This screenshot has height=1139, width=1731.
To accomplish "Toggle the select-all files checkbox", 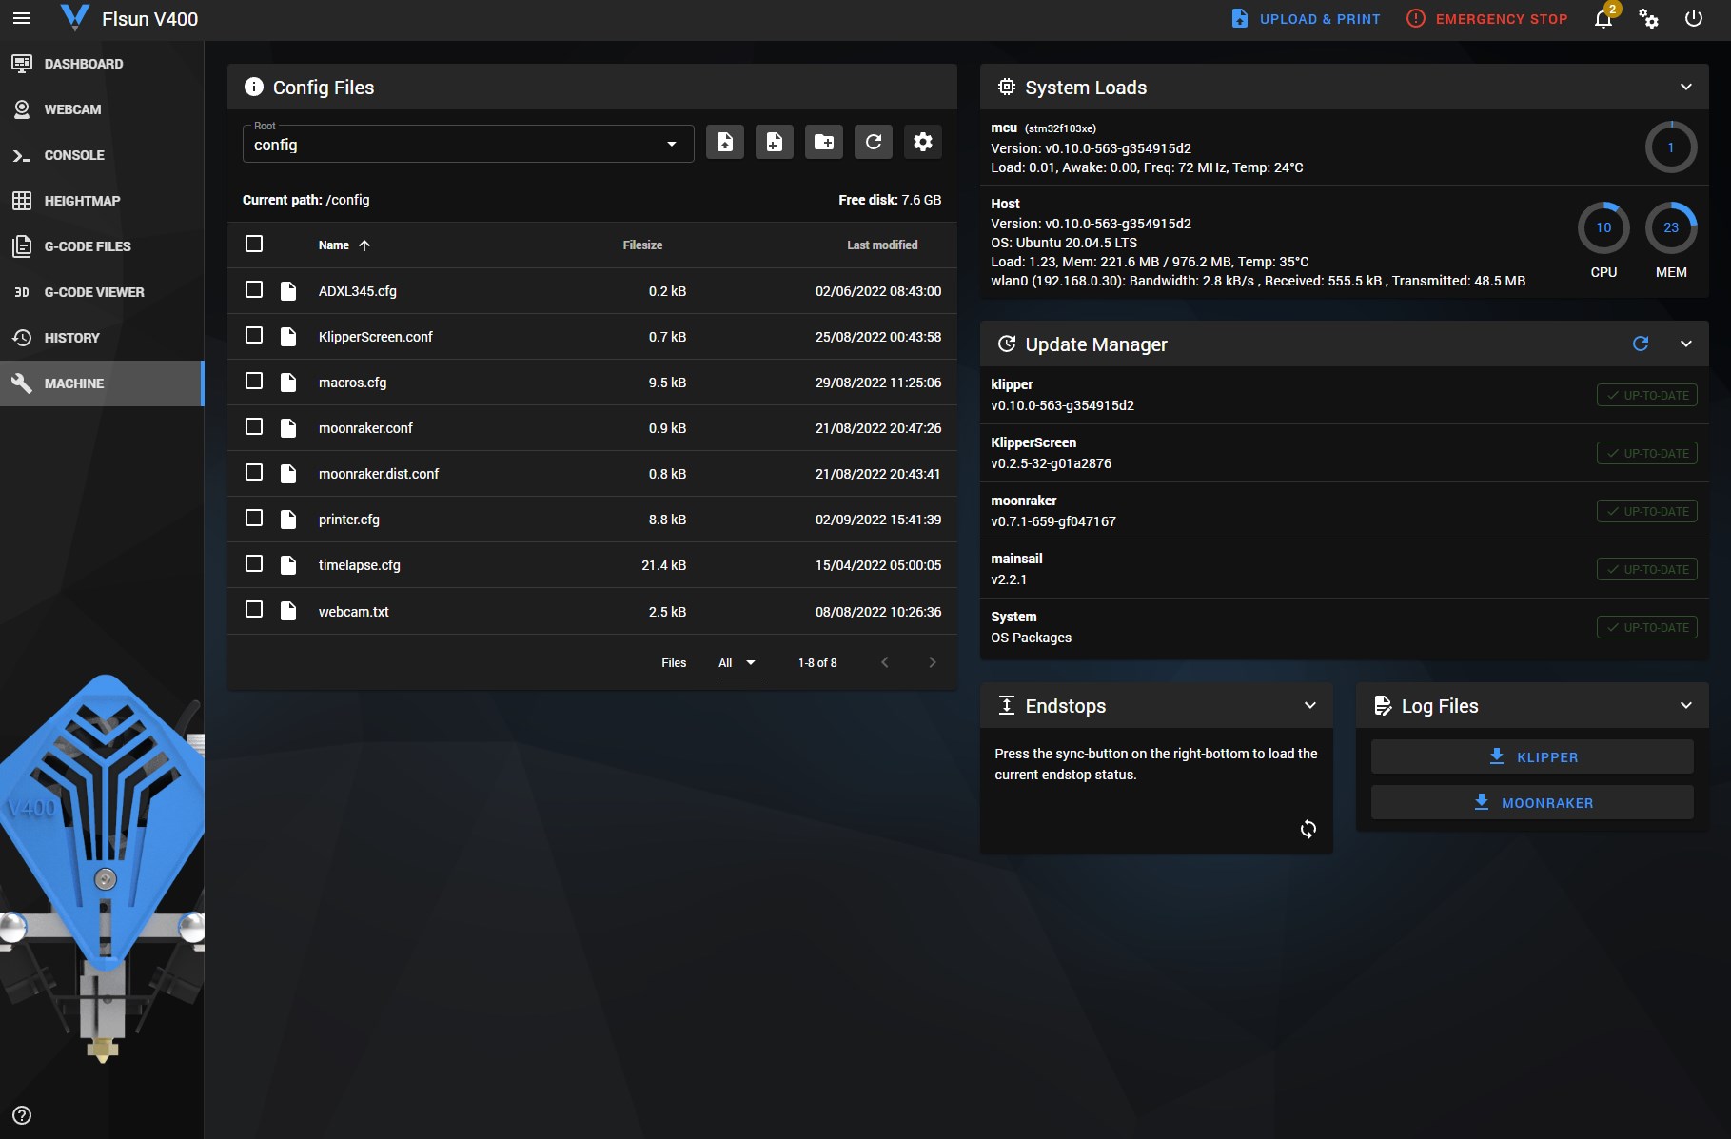I will pyautogui.click(x=254, y=245).
